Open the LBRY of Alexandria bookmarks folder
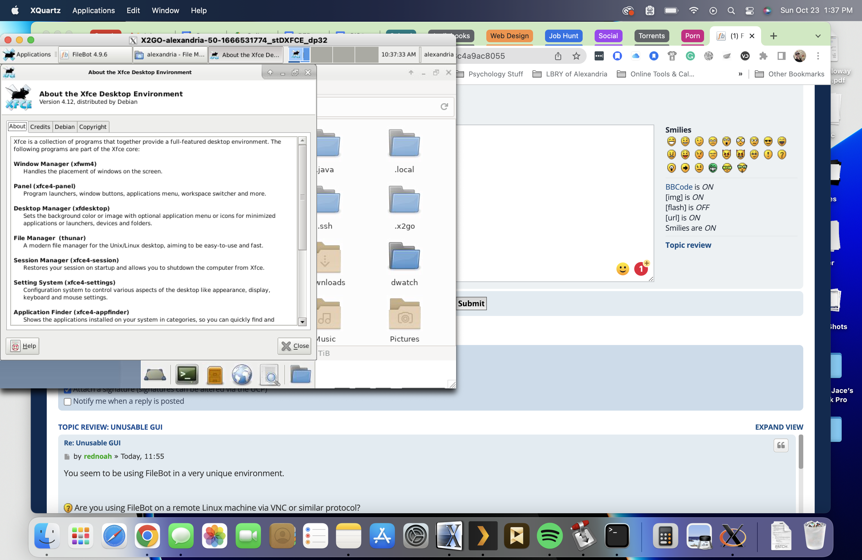This screenshot has height=560, width=862. [570, 74]
